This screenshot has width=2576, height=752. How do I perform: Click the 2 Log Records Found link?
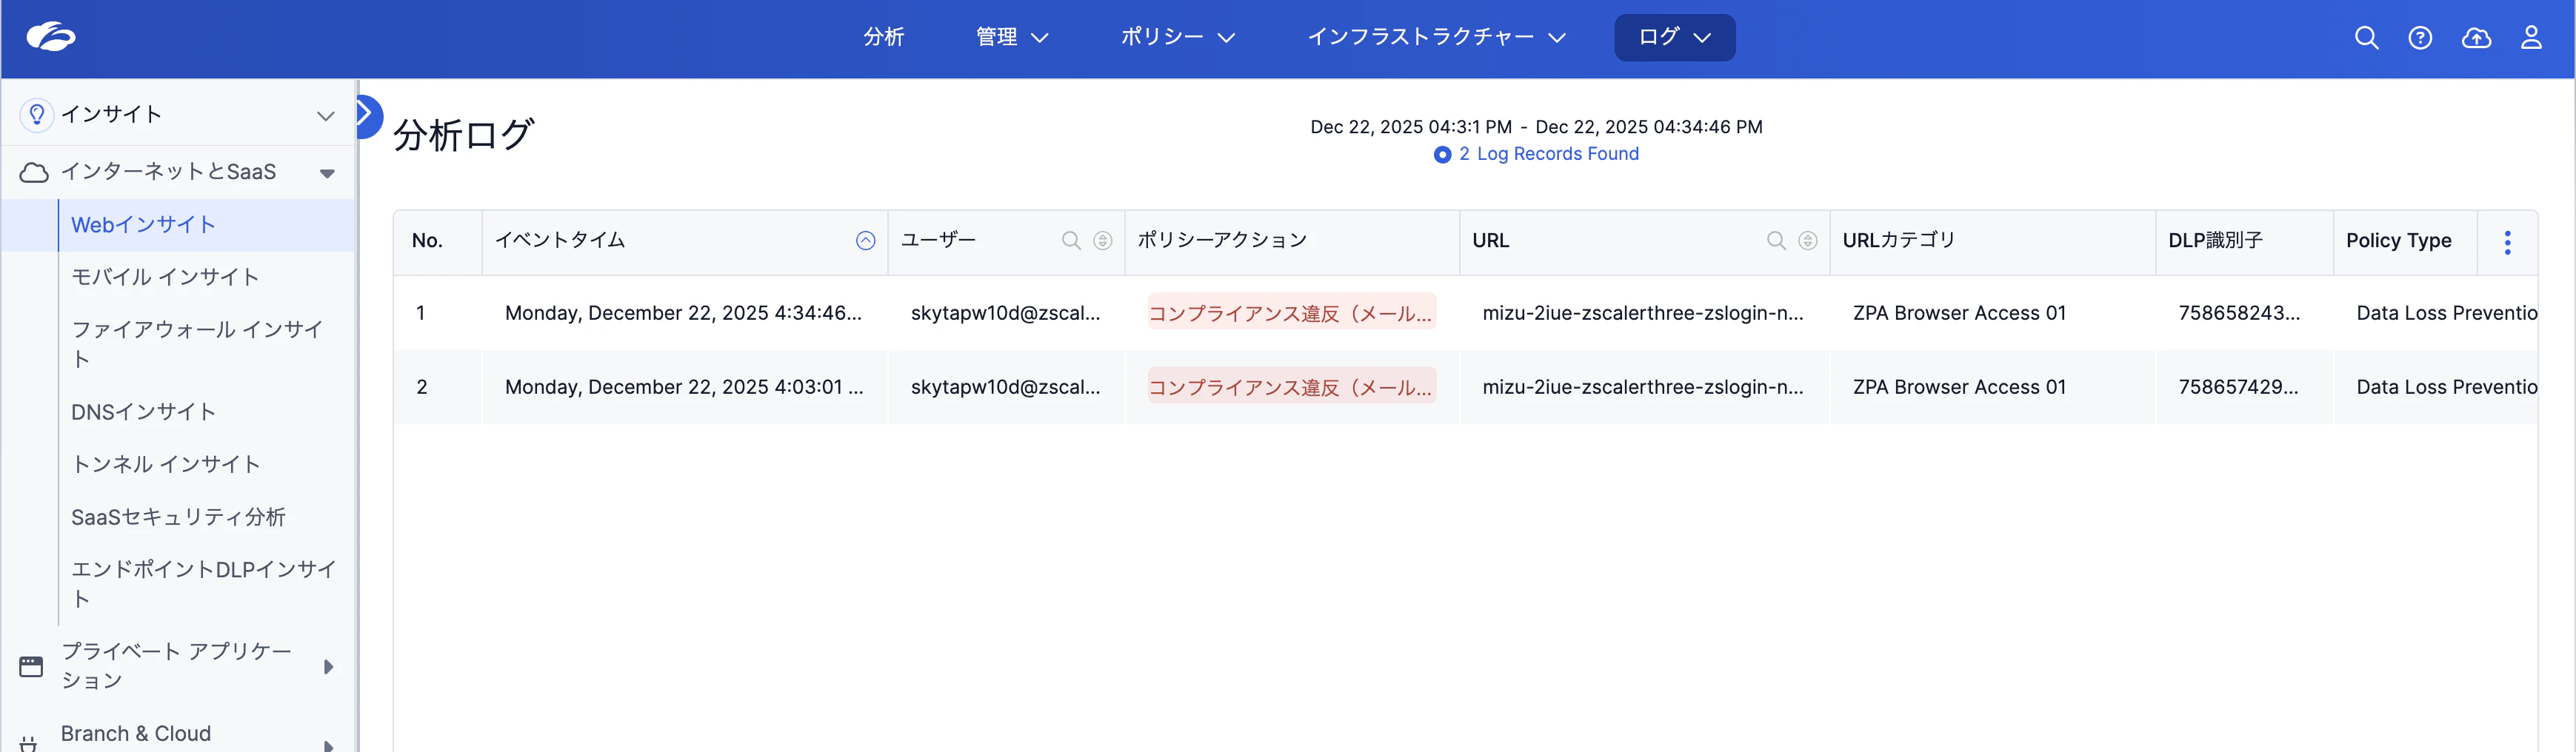(1548, 154)
